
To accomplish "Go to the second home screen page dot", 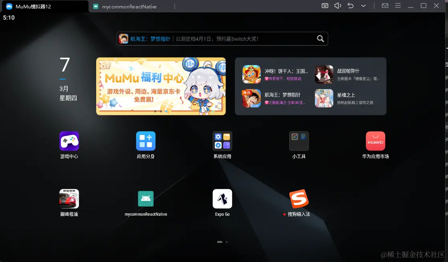I will [x=226, y=242].
